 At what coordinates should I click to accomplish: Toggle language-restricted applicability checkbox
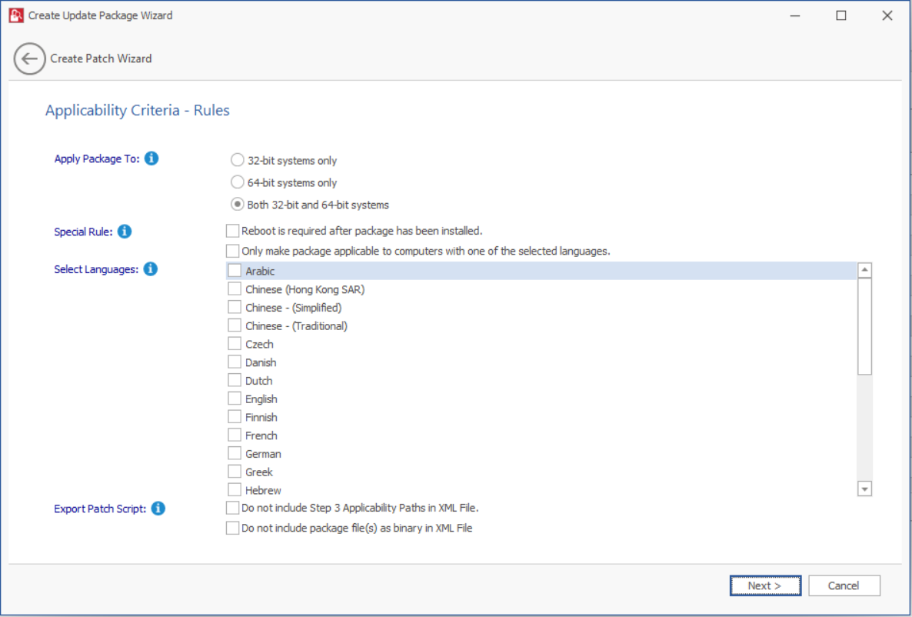(232, 251)
